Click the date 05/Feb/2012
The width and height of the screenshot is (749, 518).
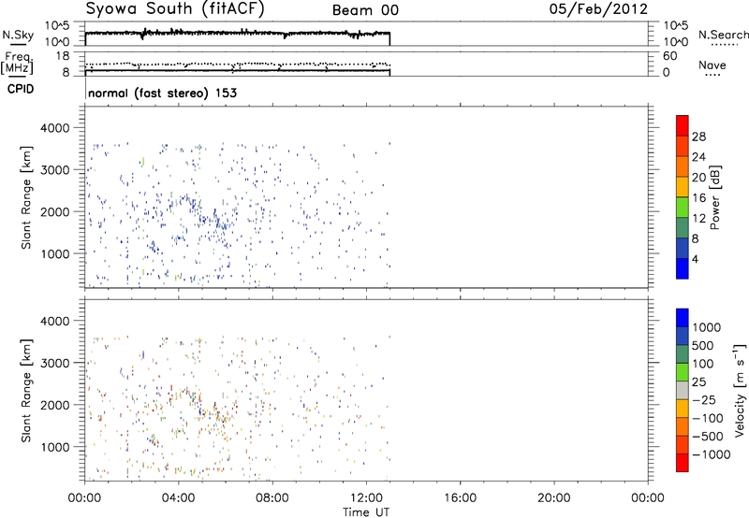click(x=598, y=9)
